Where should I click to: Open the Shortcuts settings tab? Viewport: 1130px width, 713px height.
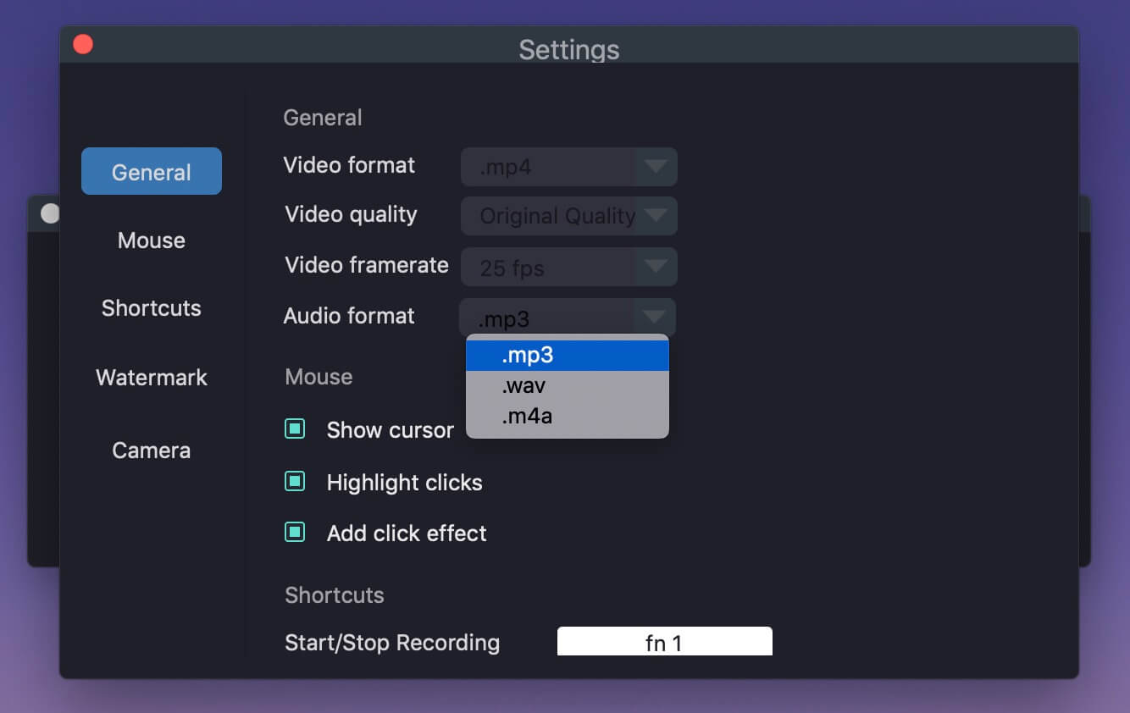pos(152,308)
